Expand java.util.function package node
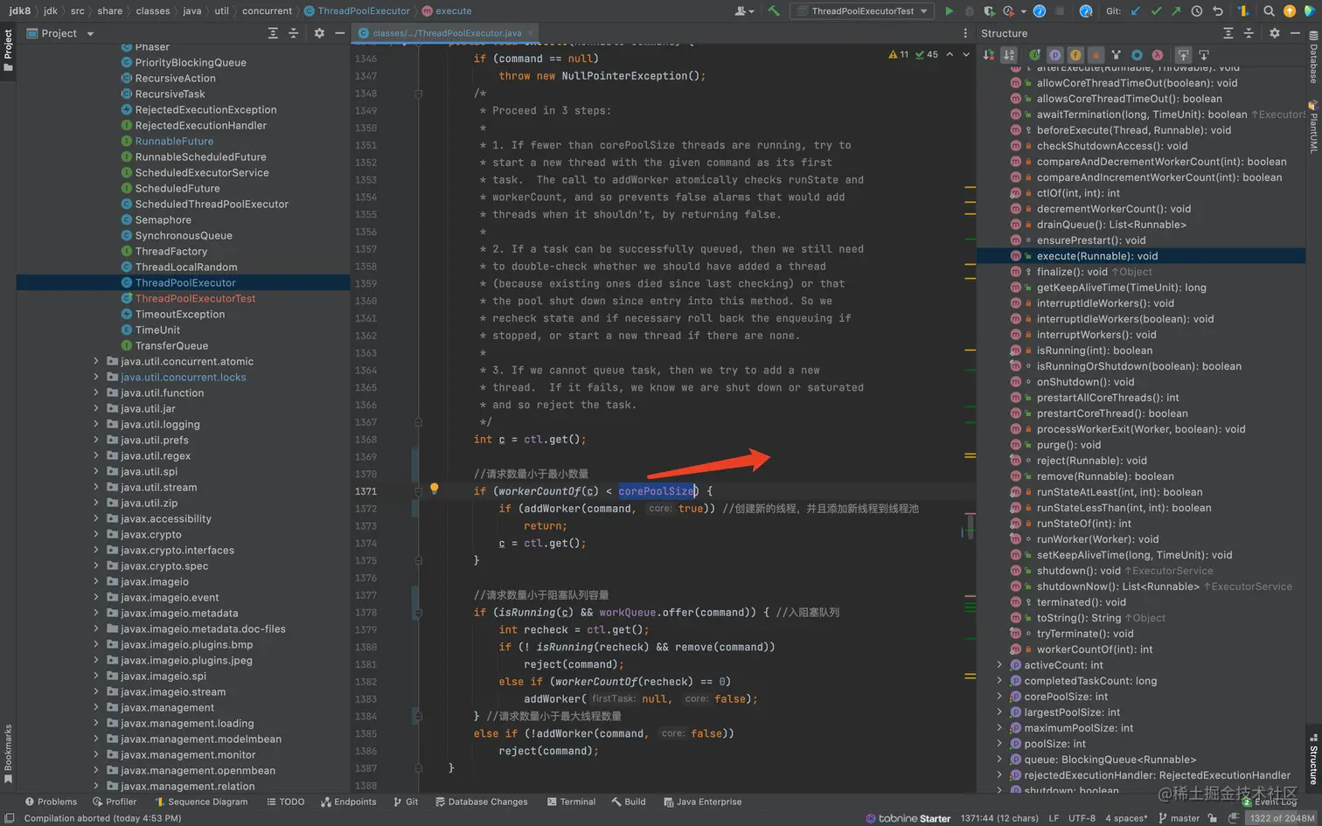 pyautogui.click(x=96, y=392)
